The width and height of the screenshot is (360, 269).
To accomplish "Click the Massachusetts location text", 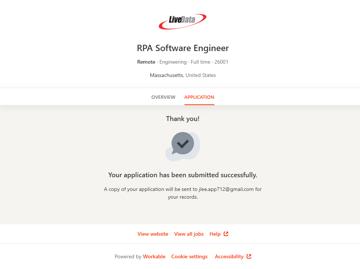I will 166,75.
